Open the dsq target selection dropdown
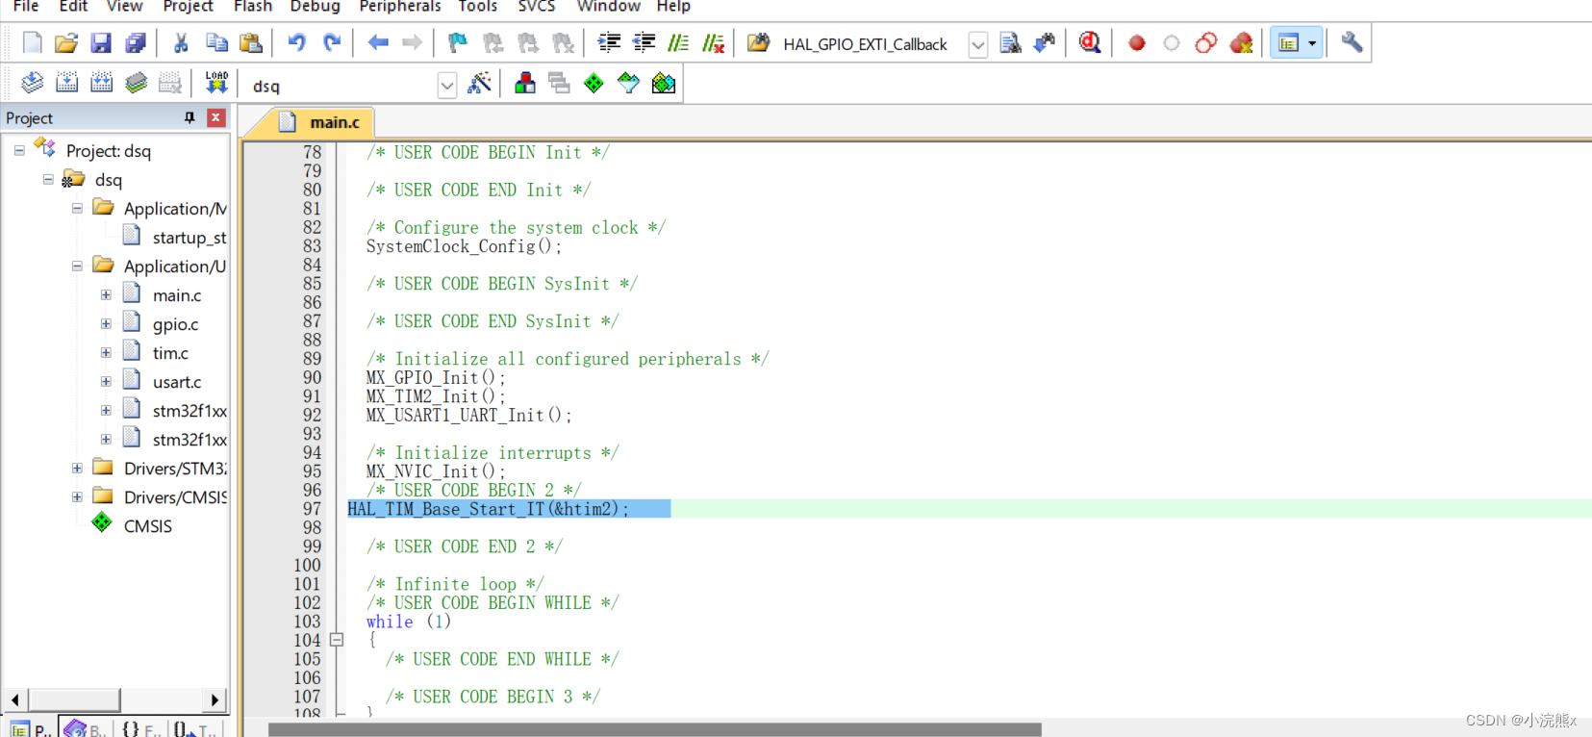This screenshot has width=1592, height=737. pos(446,86)
